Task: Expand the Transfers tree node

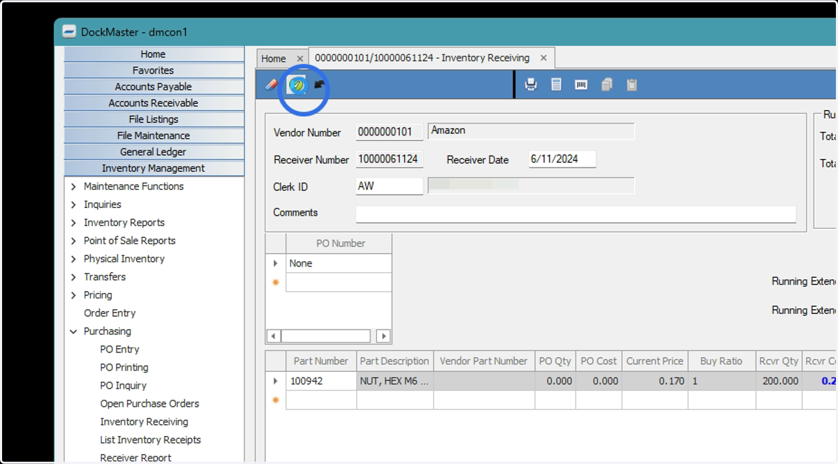Action: point(74,277)
